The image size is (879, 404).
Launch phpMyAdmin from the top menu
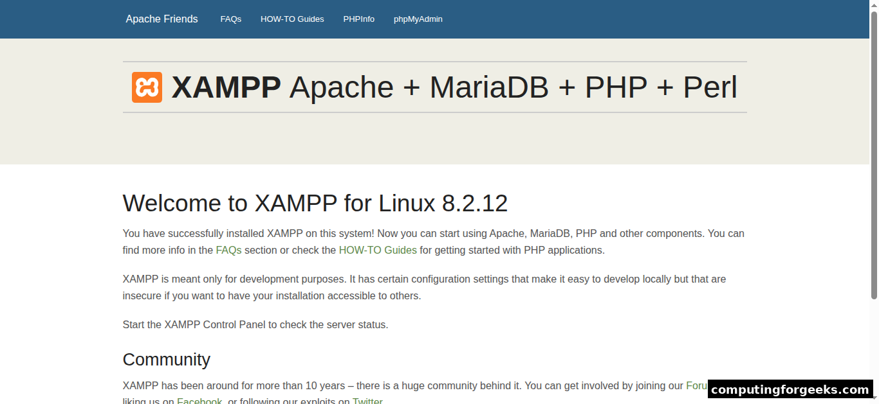[418, 19]
